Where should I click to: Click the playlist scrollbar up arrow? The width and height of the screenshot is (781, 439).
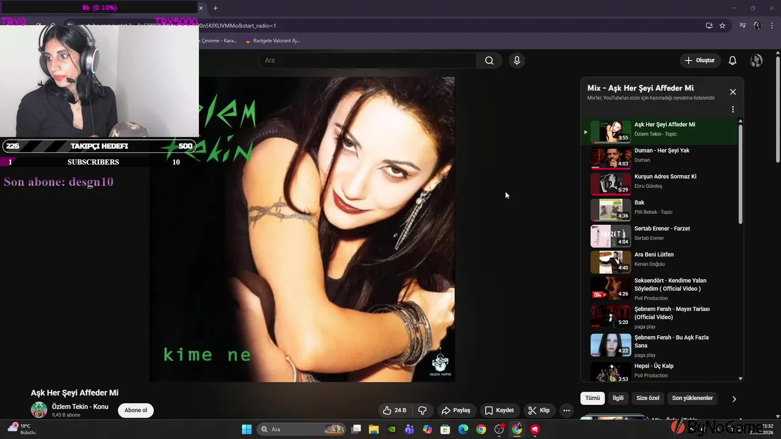(741, 121)
